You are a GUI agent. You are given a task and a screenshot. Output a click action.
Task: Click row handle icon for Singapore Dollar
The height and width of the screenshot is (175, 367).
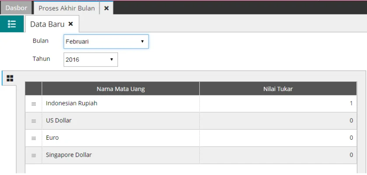[x=34, y=155]
